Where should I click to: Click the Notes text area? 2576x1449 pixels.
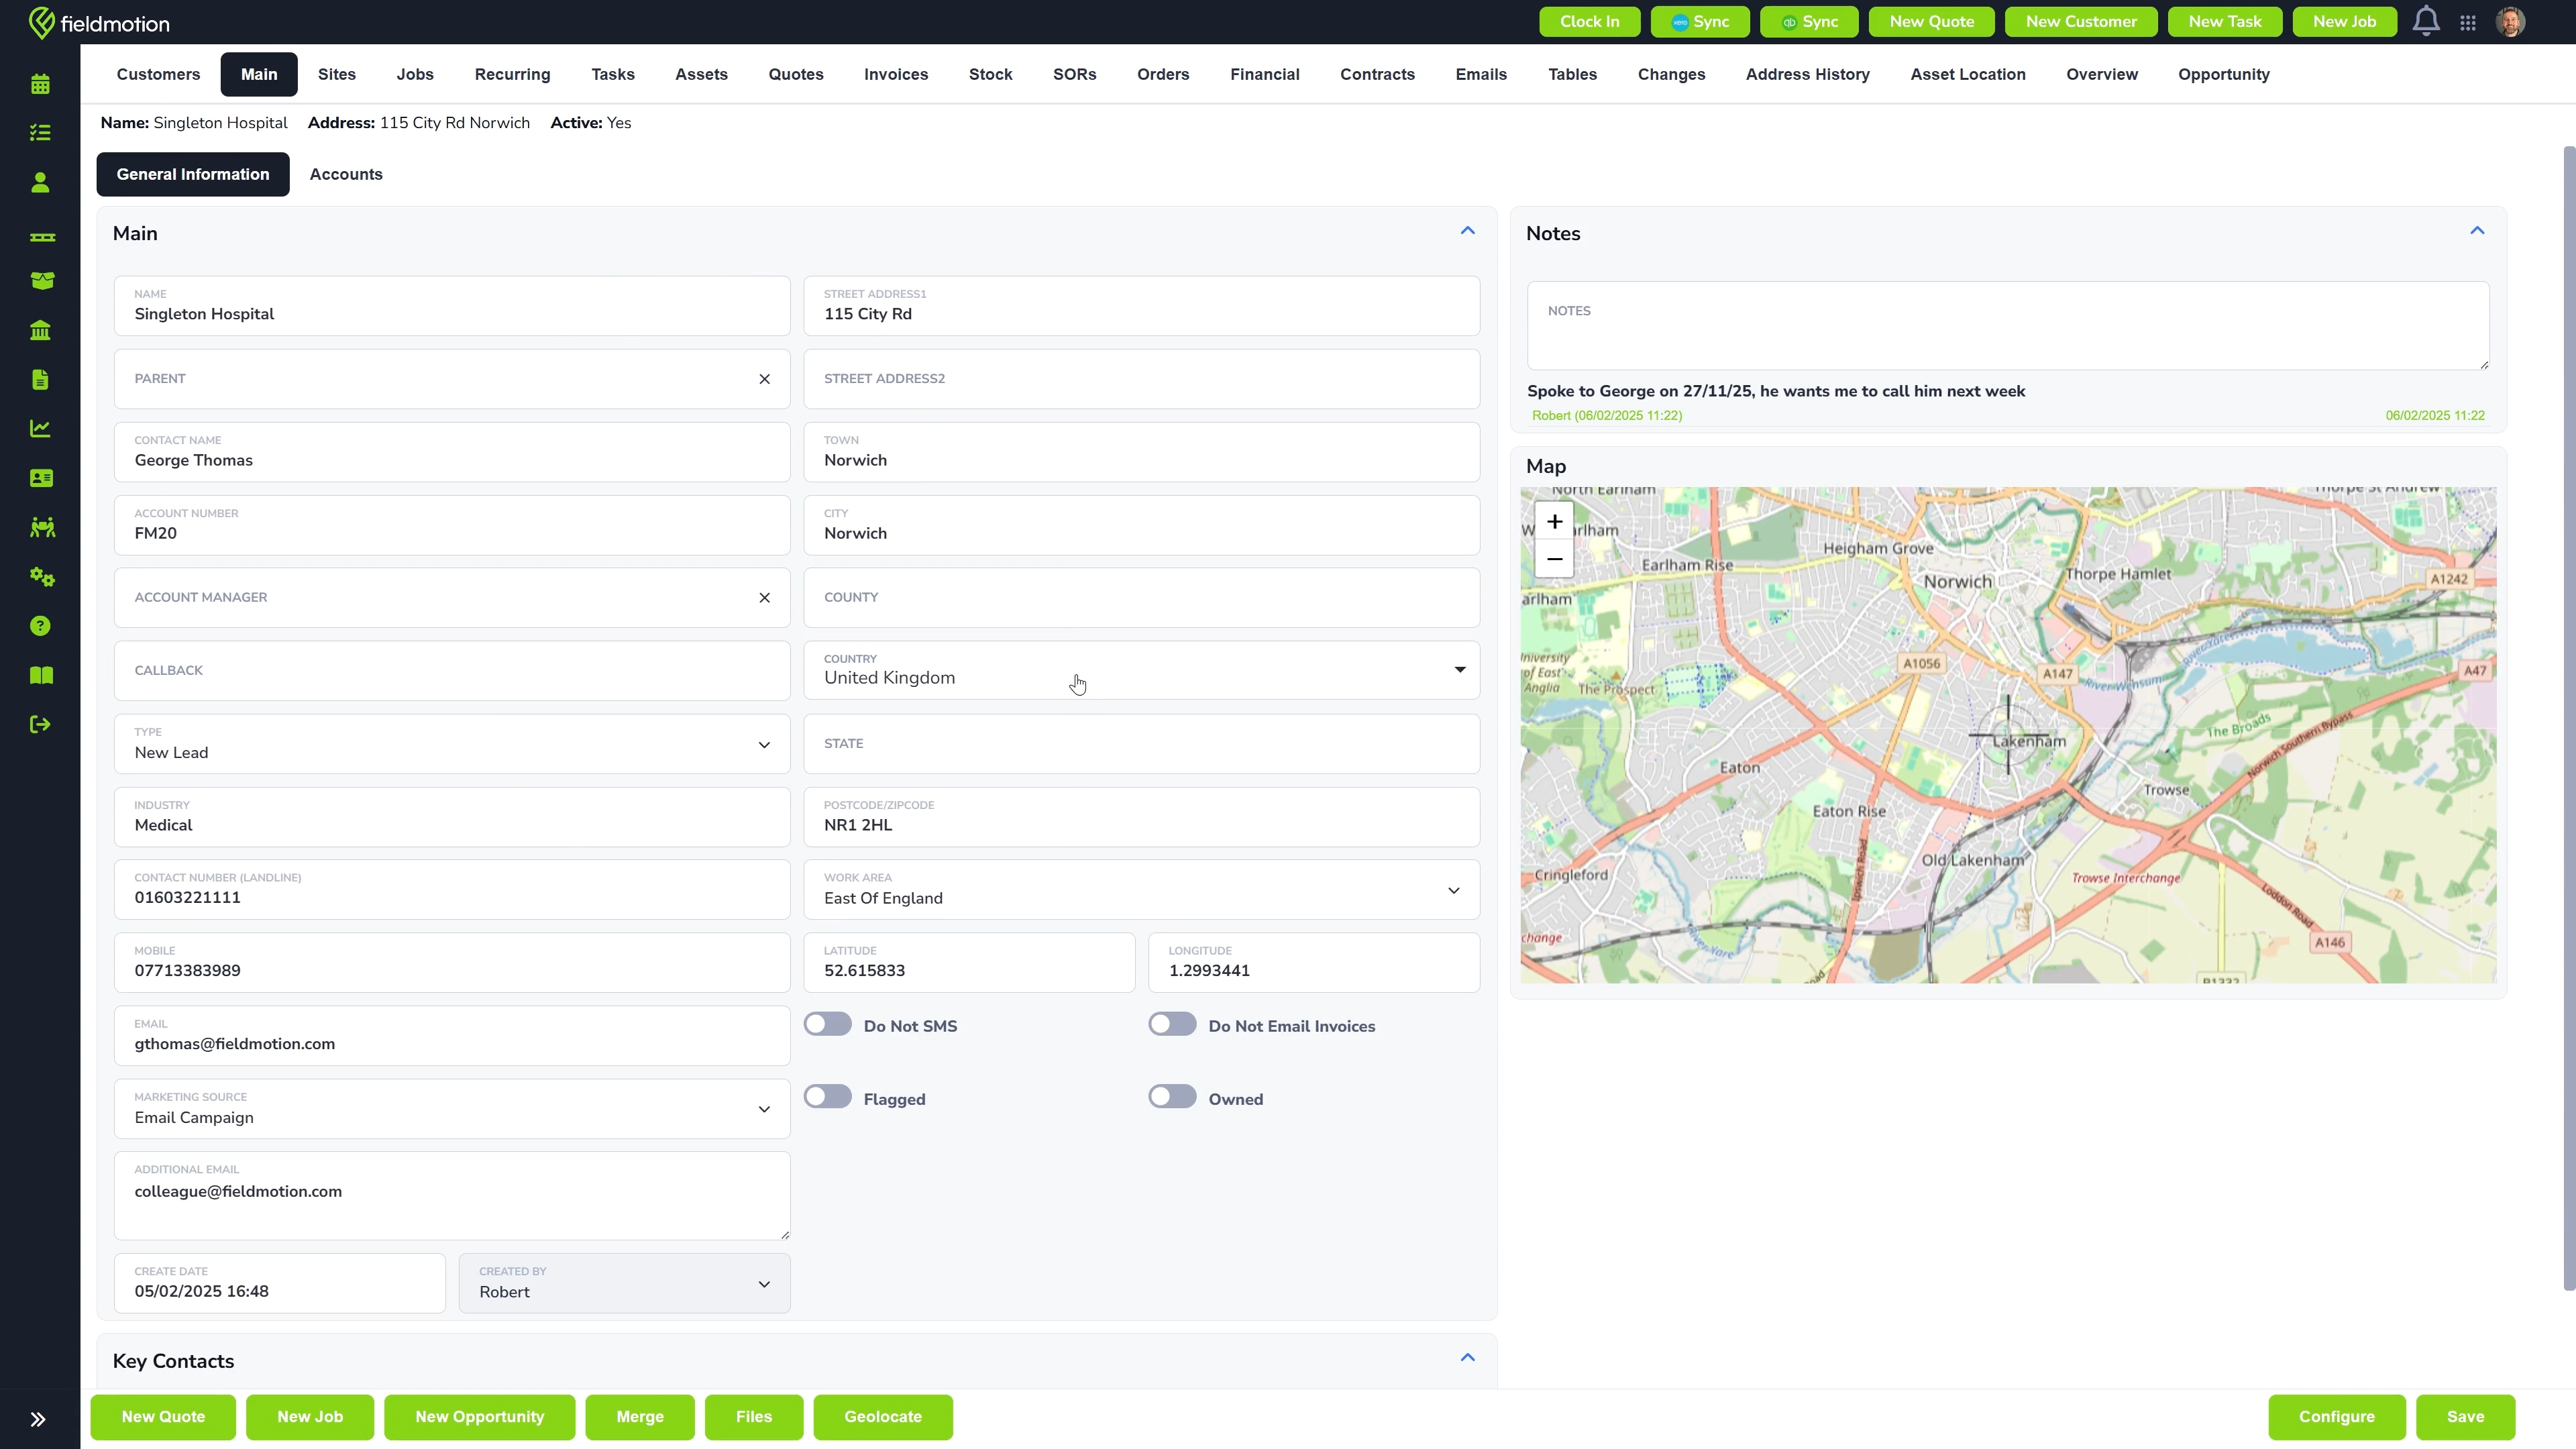click(x=2008, y=326)
